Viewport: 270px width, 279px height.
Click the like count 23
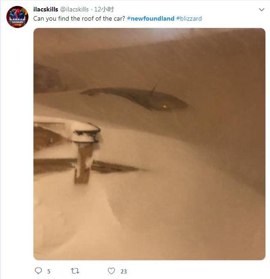123,271
